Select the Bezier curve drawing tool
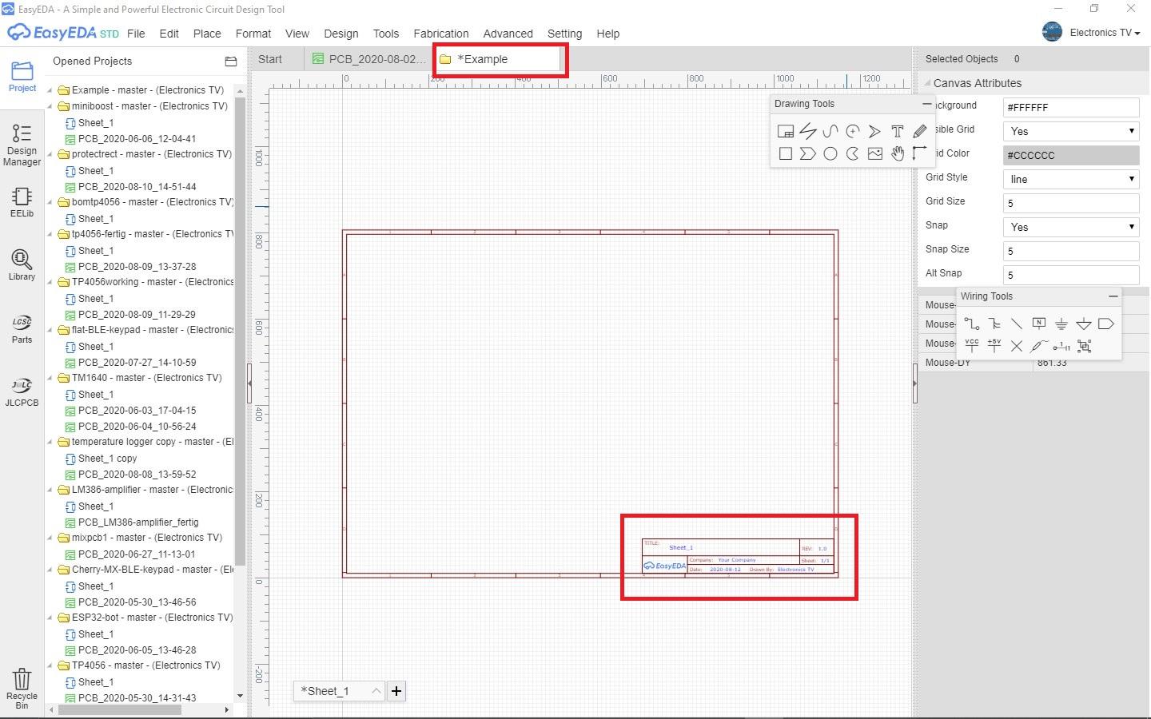 tap(830, 131)
